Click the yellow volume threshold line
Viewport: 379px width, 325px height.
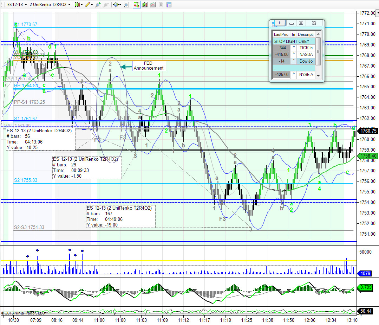178,261
